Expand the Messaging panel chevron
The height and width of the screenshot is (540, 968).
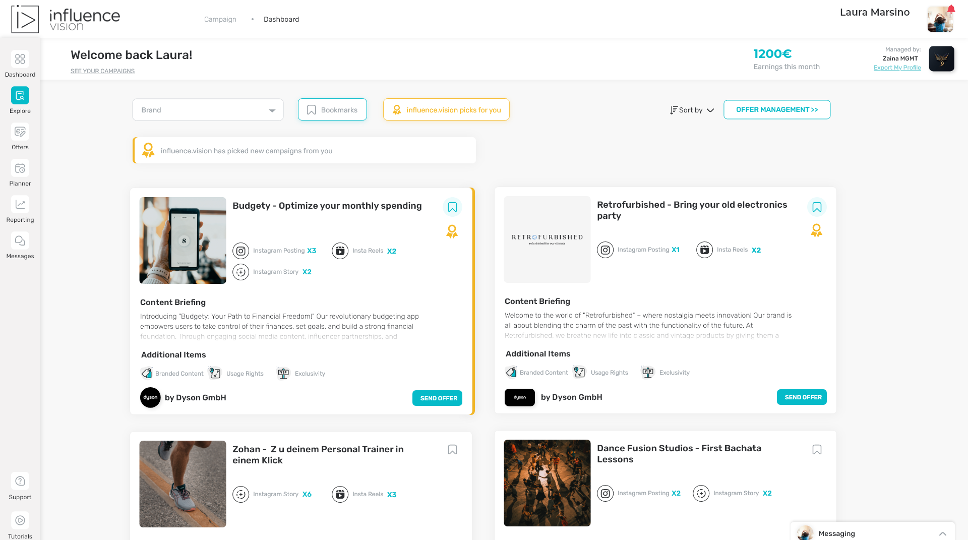pos(942,533)
